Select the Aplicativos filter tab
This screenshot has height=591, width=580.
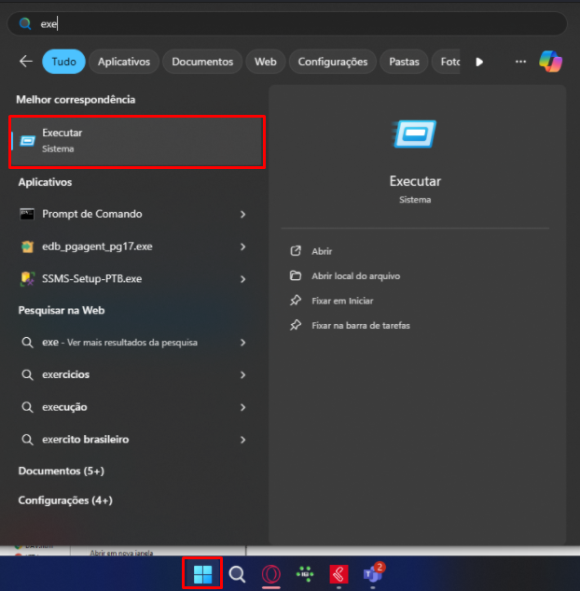tap(124, 62)
